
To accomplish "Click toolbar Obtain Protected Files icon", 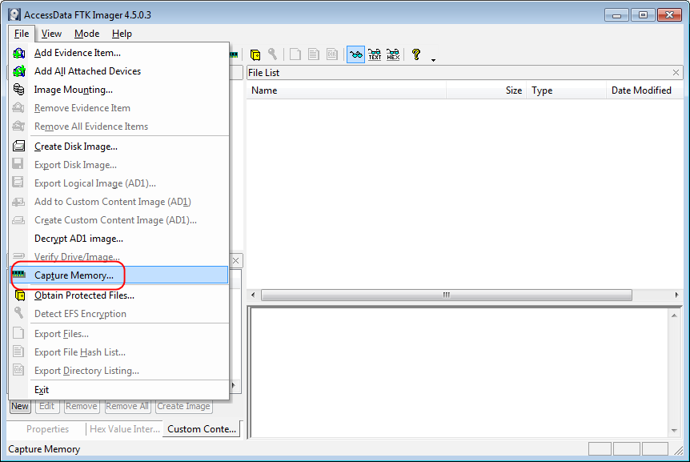I will [x=255, y=54].
